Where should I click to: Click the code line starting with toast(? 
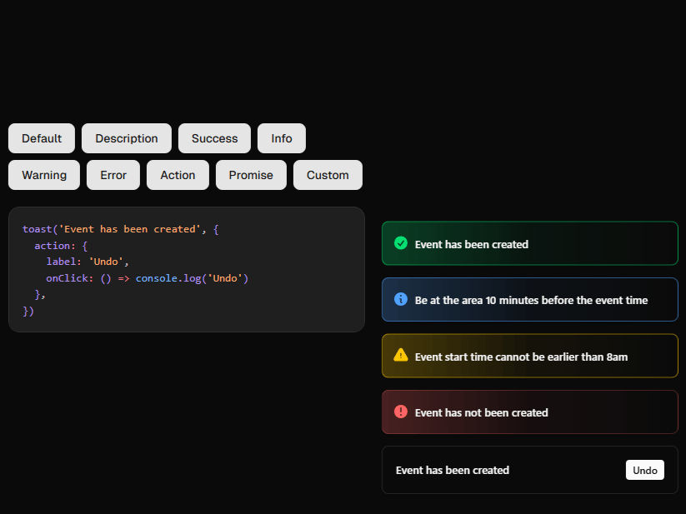tap(121, 229)
